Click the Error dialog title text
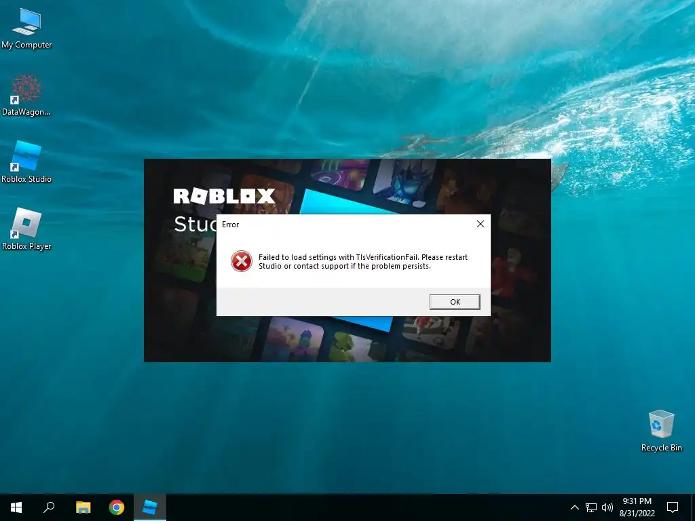The width and height of the screenshot is (695, 521). point(231,225)
